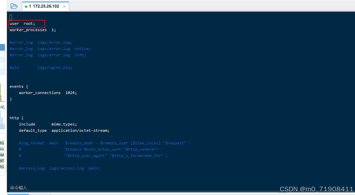Click the blue partial tab at bottom left

click(x=18, y=194)
